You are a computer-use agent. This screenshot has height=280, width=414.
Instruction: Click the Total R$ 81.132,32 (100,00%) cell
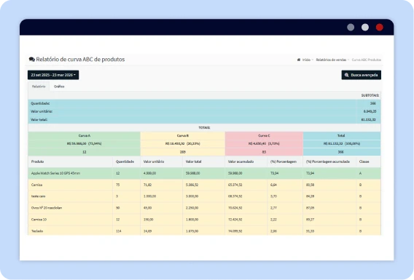pyautogui.click(x=342, y=144)
